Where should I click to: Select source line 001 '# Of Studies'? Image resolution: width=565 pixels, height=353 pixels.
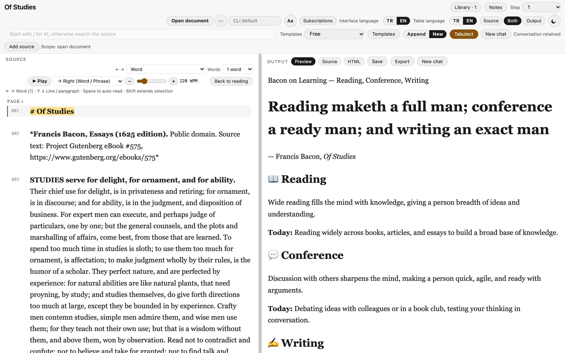129,111
